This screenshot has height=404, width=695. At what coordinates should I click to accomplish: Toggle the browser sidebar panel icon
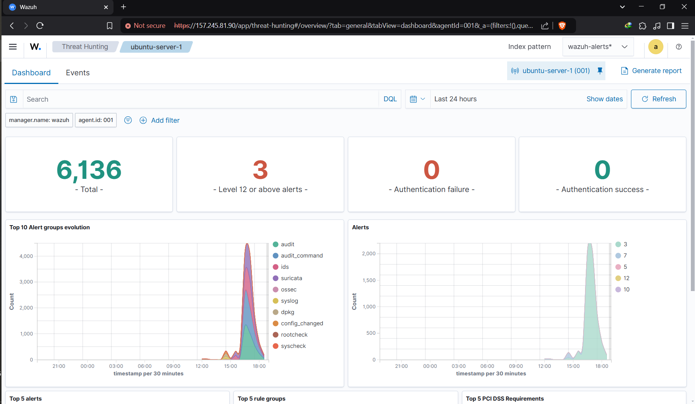[671, 26]
